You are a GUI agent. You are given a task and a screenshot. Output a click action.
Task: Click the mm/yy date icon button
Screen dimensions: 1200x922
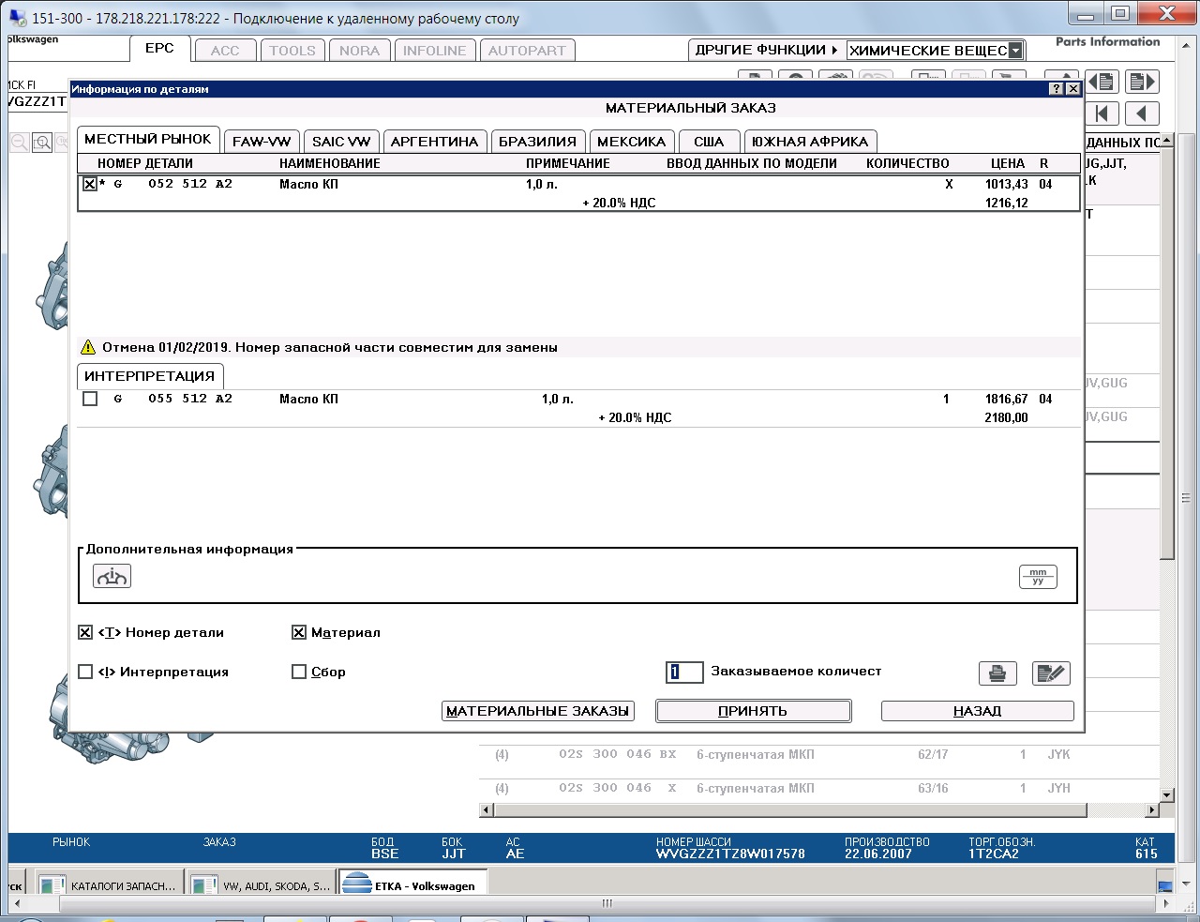pos(1038,577)
